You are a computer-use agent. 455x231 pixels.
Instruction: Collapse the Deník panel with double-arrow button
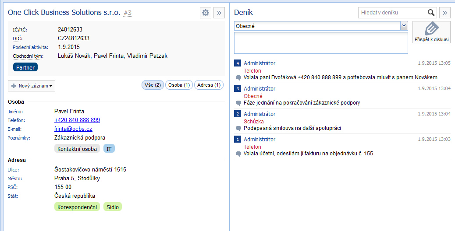click(445, 13)
